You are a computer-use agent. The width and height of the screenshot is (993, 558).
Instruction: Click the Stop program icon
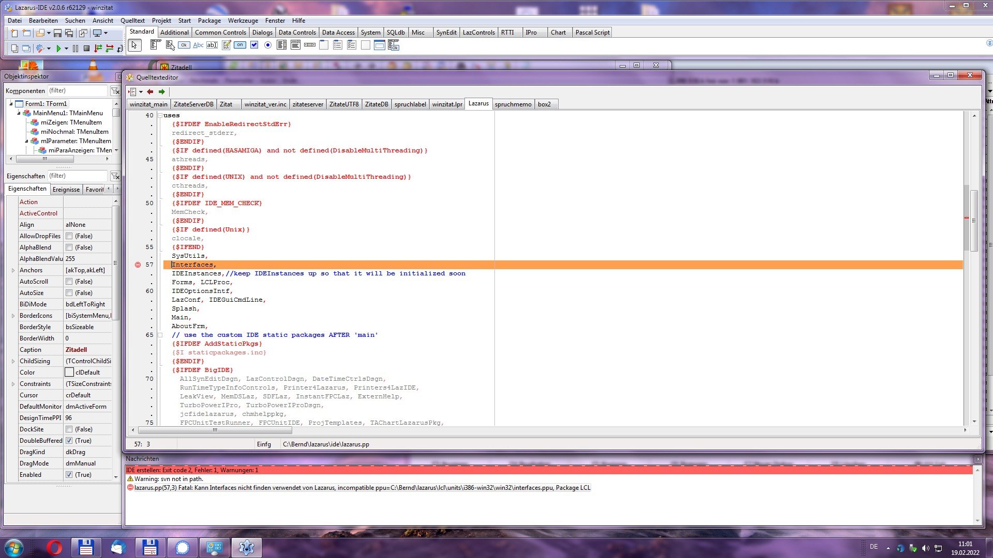coord(86,49)
